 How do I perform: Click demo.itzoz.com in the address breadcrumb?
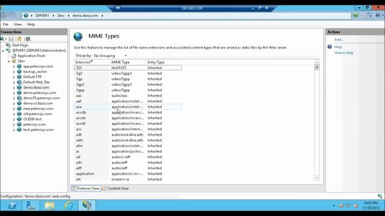(x=85, y=16)
